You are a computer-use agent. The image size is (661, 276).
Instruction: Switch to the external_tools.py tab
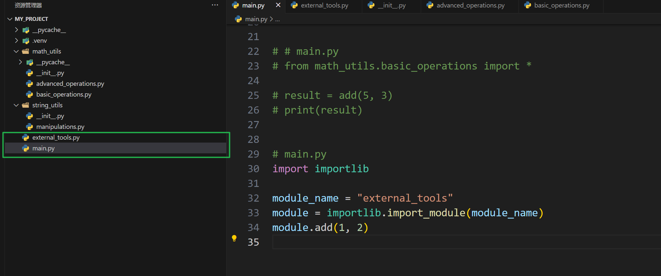(x=324, y=6)
